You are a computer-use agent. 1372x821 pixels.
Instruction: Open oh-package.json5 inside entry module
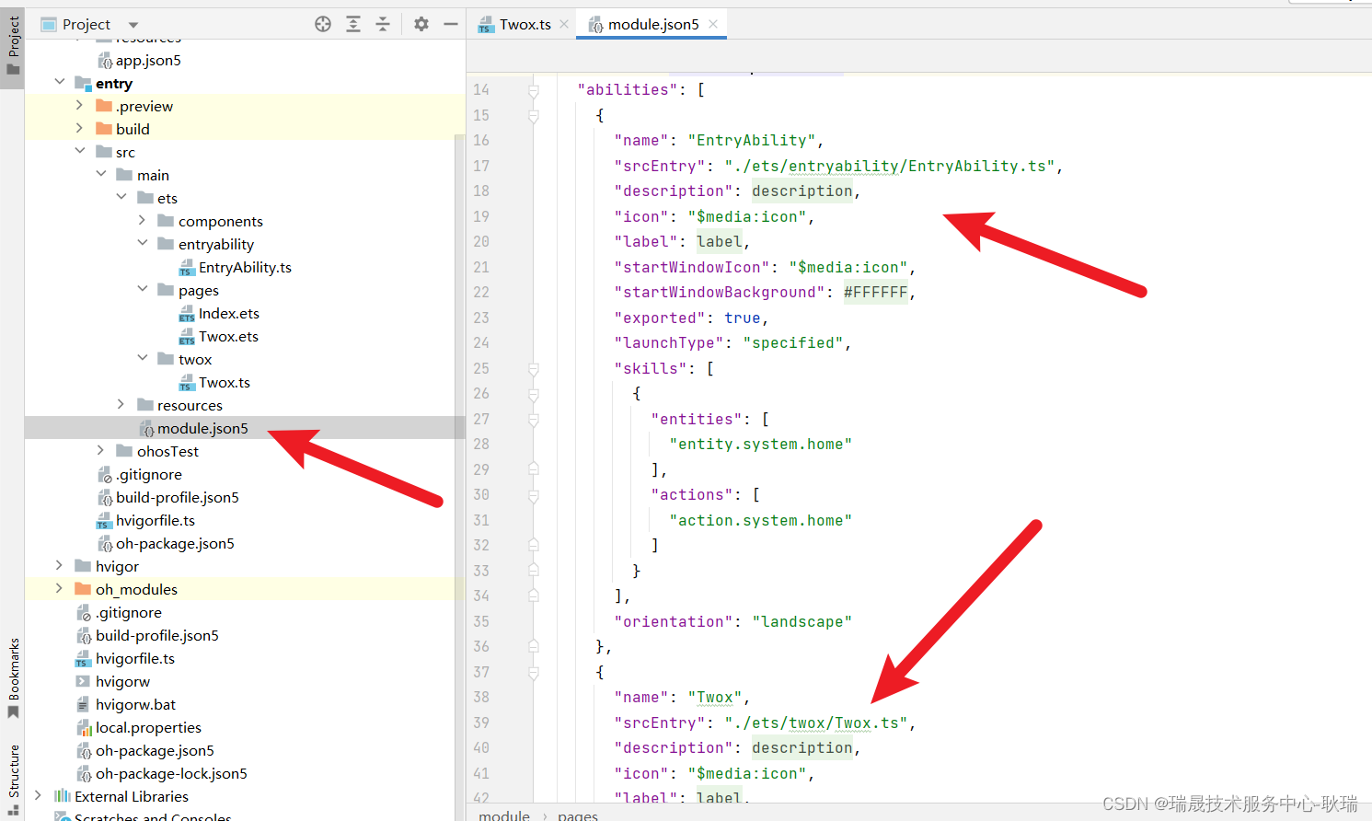point(175,544)
